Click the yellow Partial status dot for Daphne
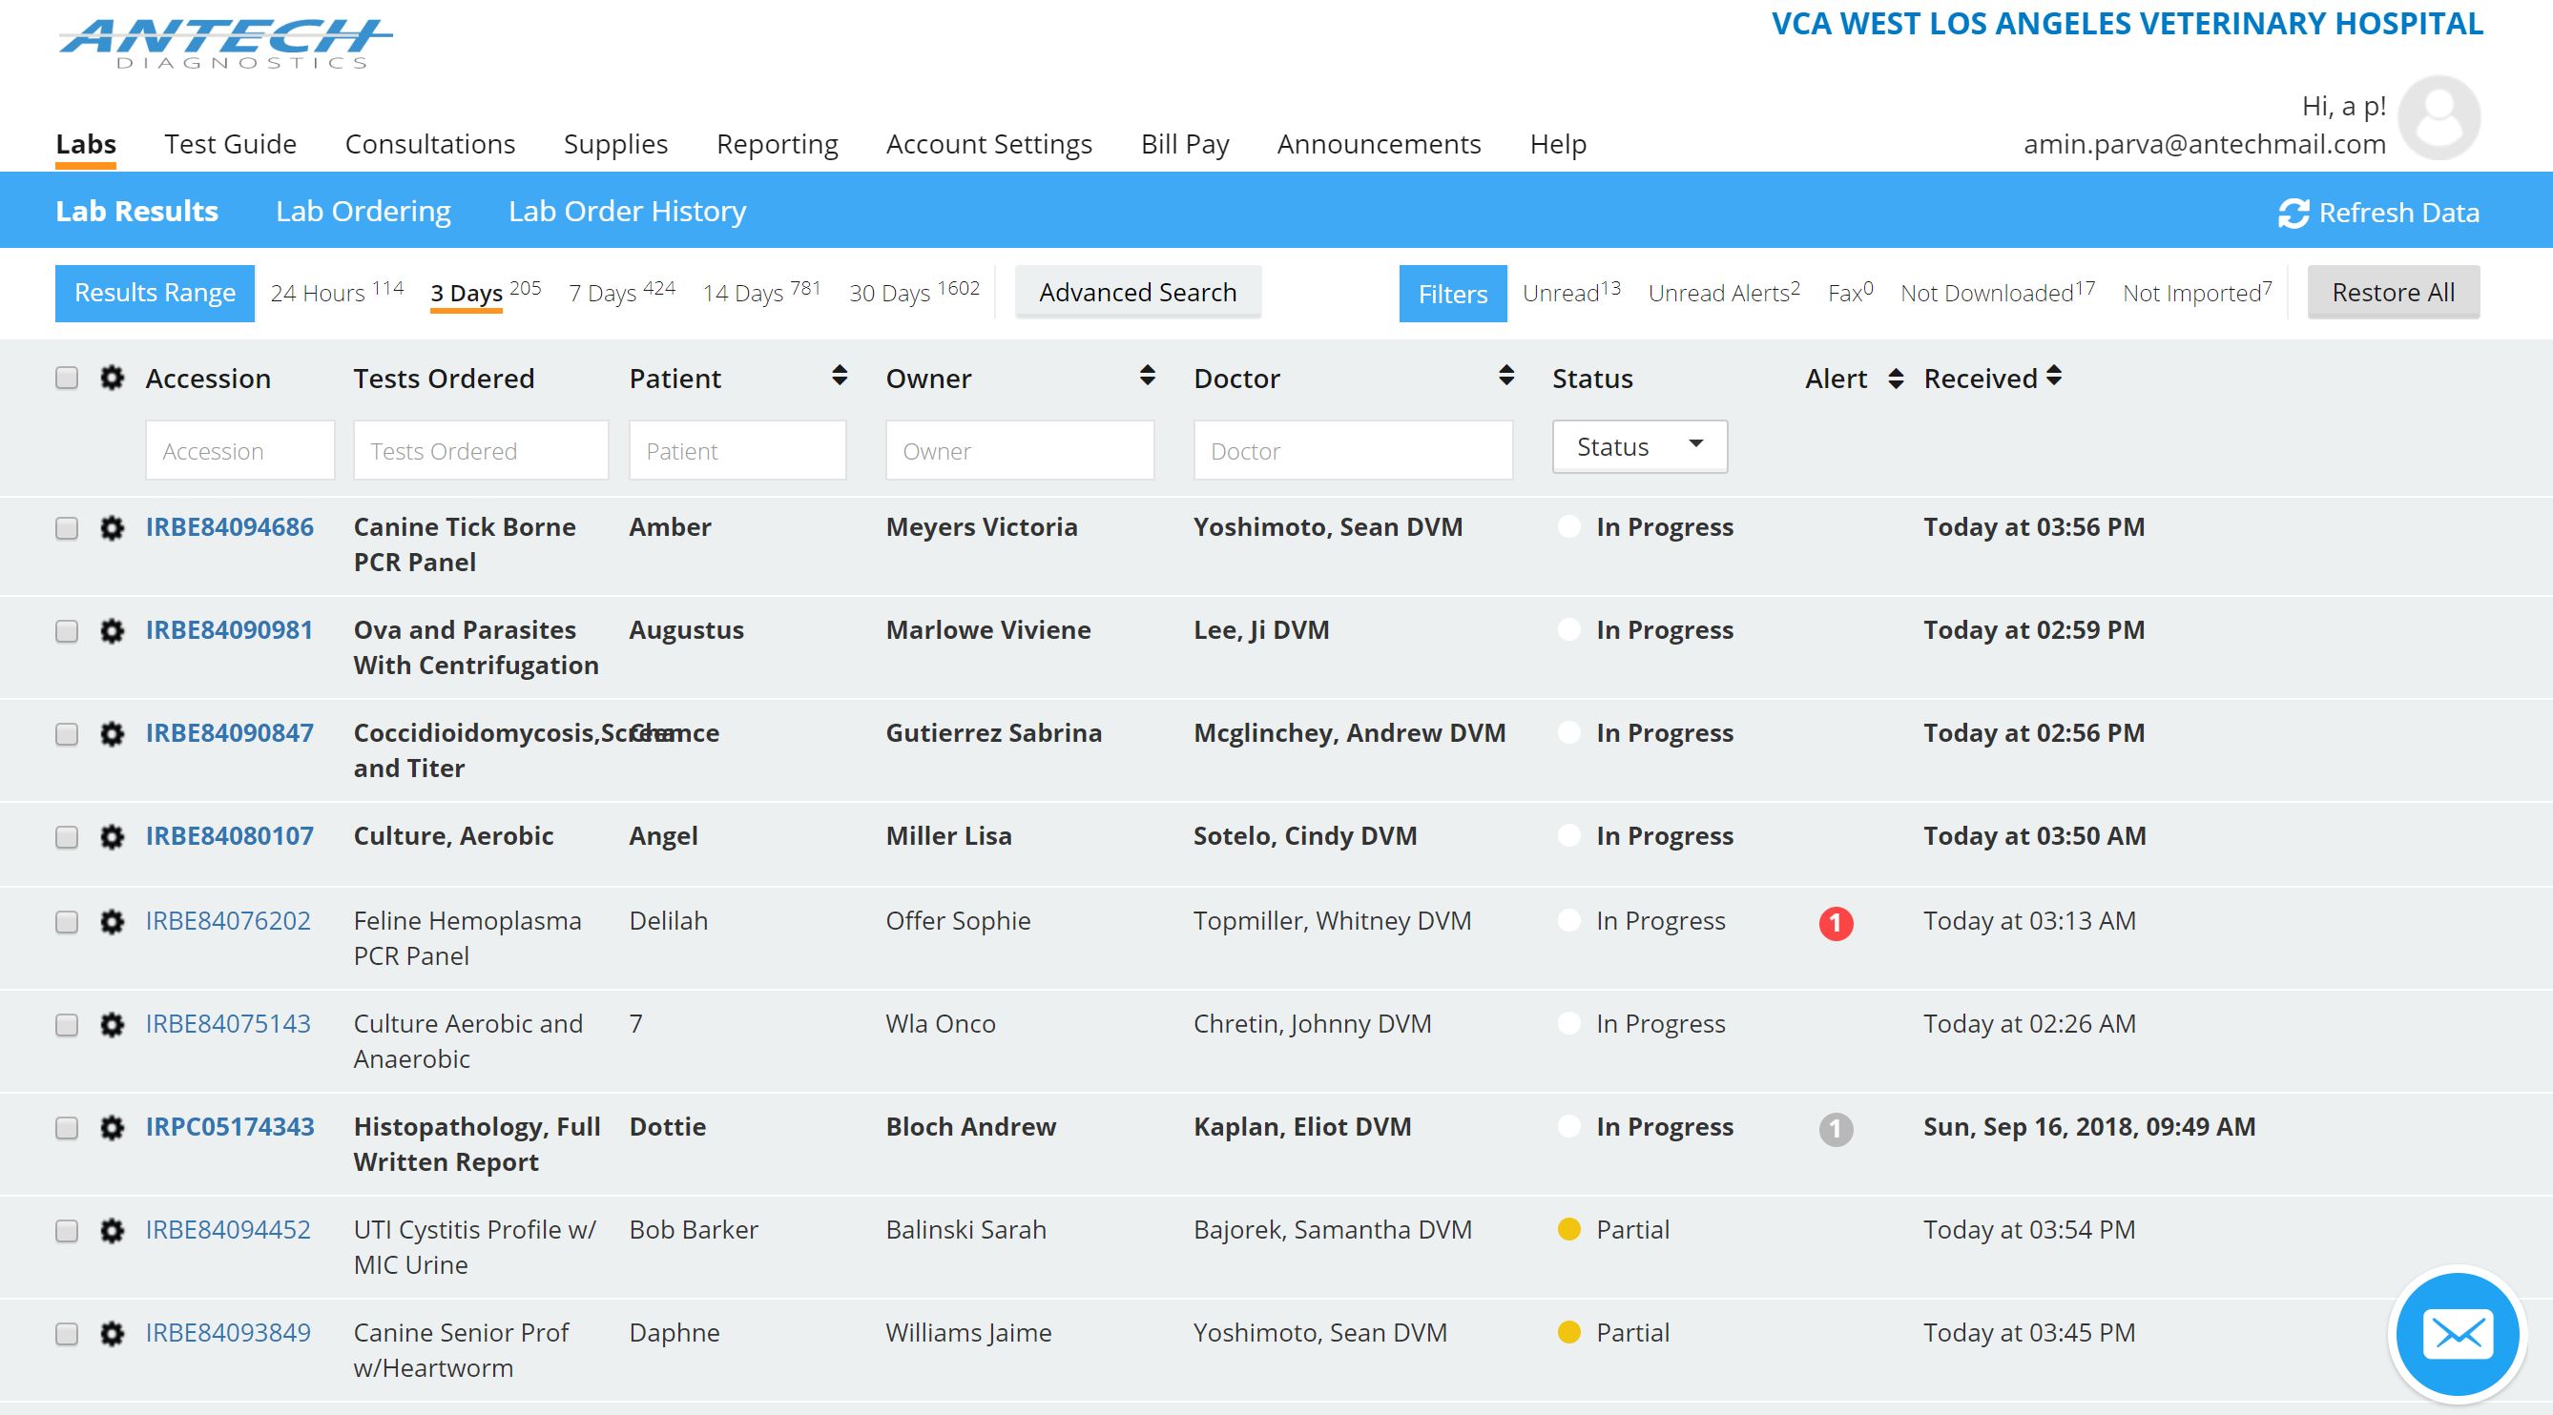 pos(1568,1333)
